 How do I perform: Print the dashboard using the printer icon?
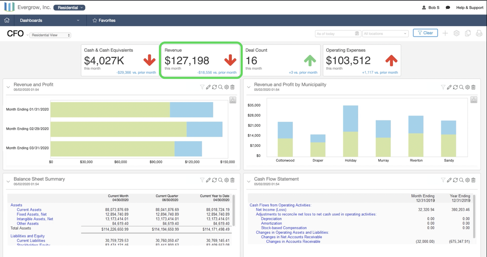tap(479, 33)
